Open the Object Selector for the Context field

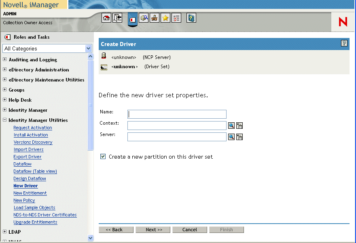(x=231, y=126)
